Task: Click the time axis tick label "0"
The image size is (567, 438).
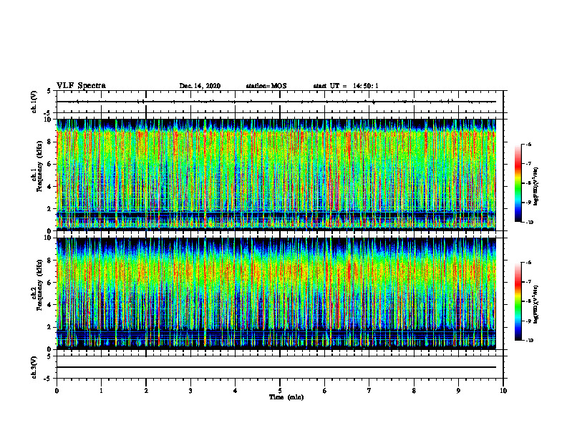Action: tap(57, 391)
